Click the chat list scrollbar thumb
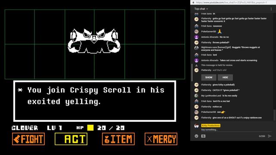 274,115
